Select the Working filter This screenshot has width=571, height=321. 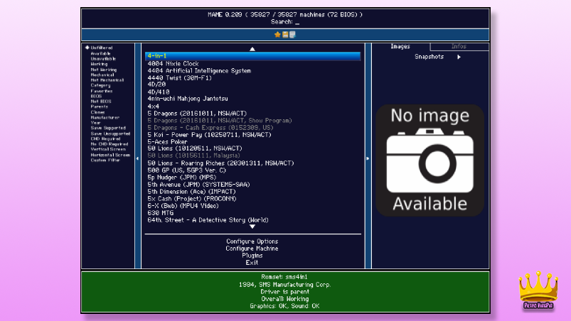[99, 64]
